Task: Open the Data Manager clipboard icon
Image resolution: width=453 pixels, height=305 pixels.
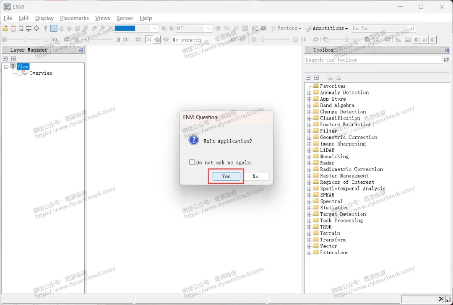Action: (x=13, y=29)
